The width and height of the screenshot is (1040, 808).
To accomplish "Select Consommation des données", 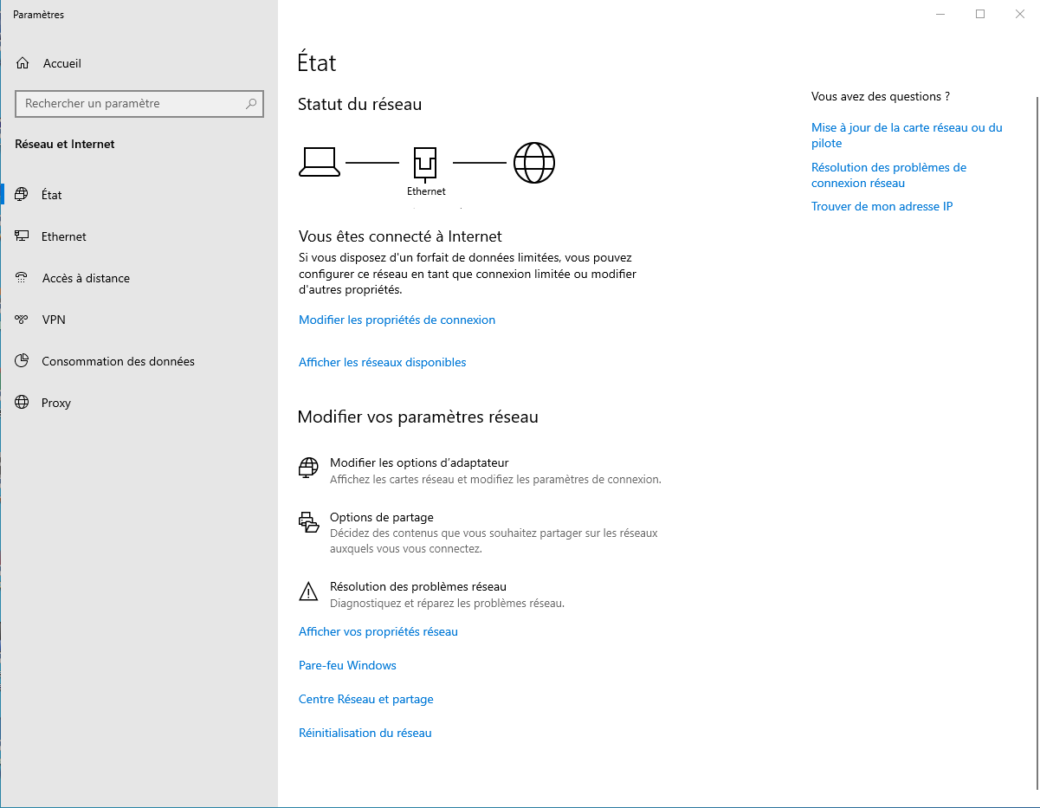I will coord(139,361).
